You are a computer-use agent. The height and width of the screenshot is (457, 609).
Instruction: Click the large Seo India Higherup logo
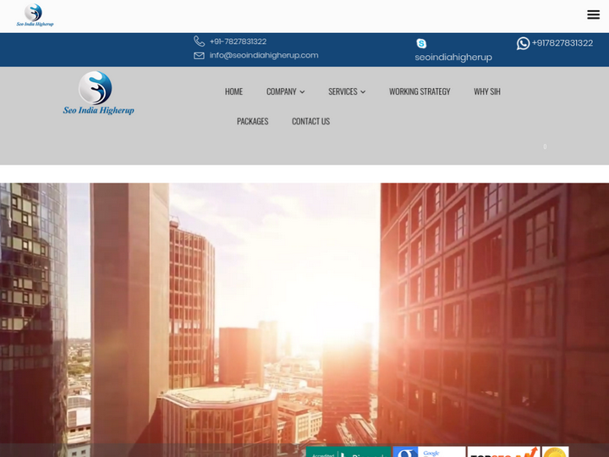98,93
